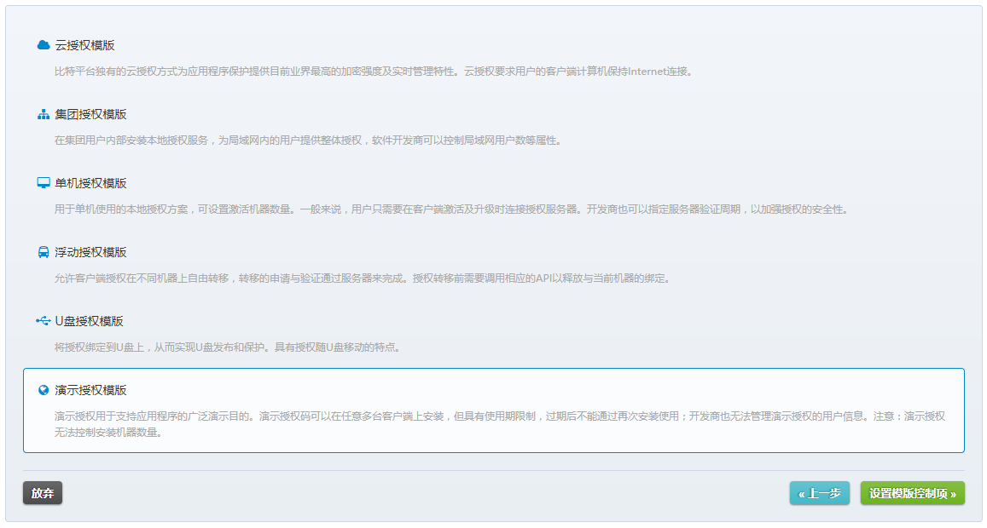The width and height of the screenshot is (987, 528).
Task: Click the description starting 将授权绑定到U盘上
Action: 229,347
